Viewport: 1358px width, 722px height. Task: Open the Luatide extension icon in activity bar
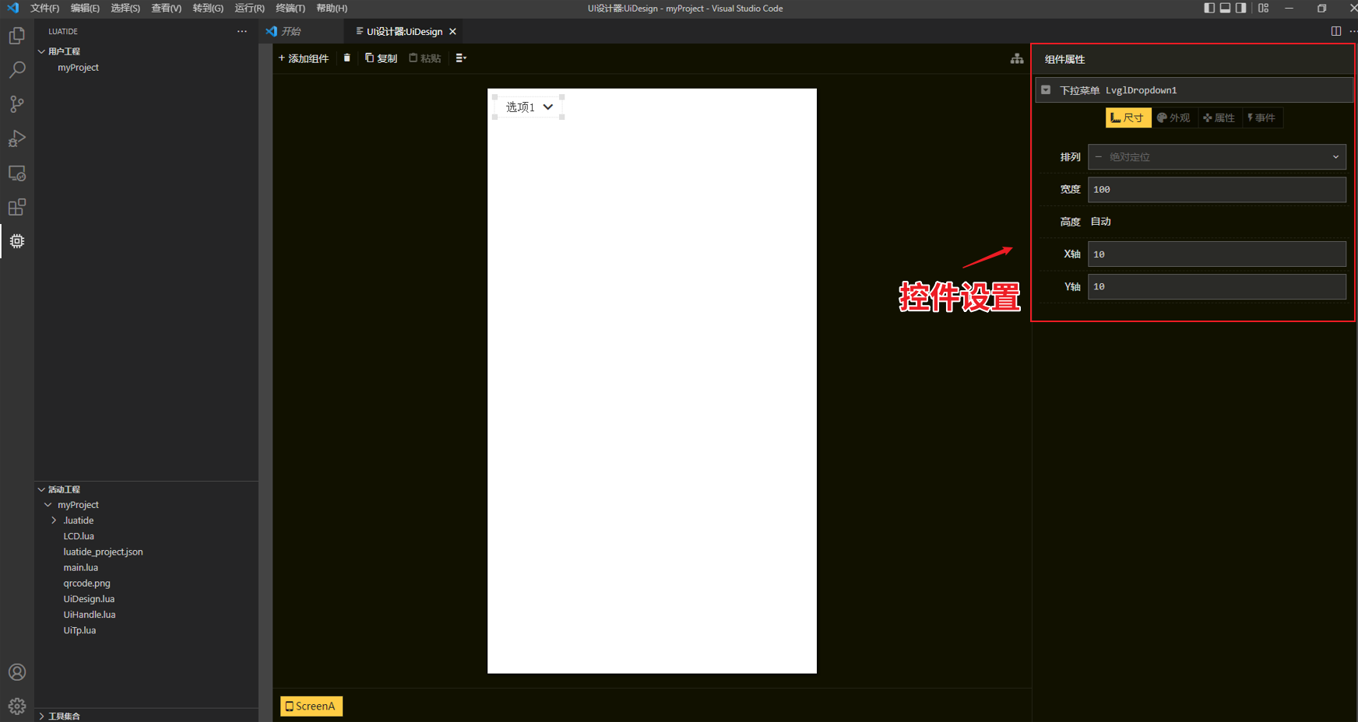(x=17, y=241)
